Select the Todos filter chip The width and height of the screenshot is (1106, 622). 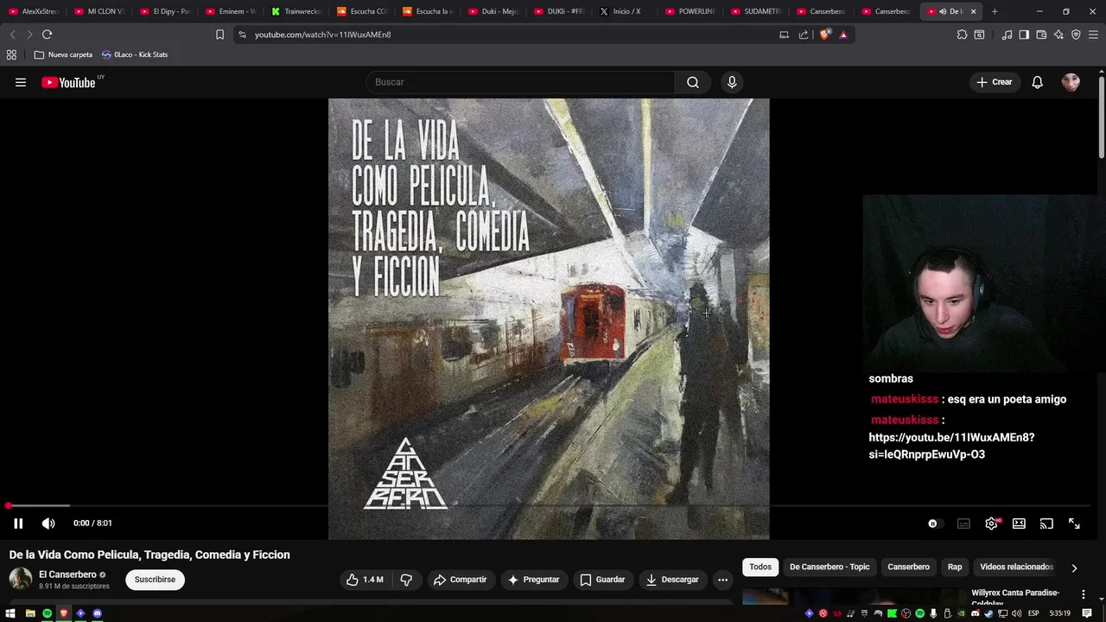pos(760,567)
